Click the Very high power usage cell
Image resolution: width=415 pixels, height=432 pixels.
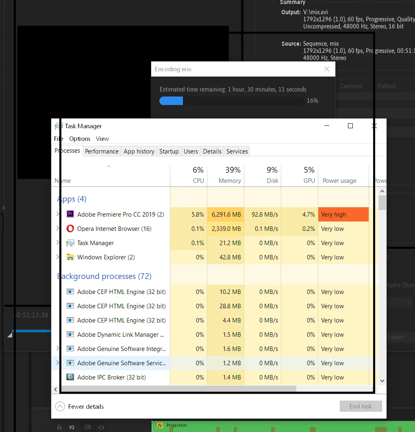point(343,214)
